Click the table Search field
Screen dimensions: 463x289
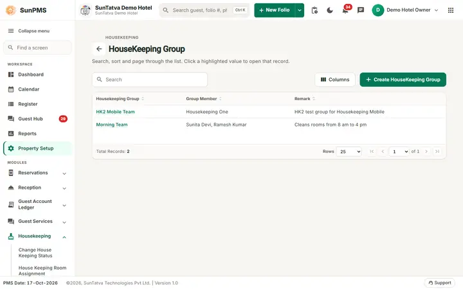tap(150, 80)
